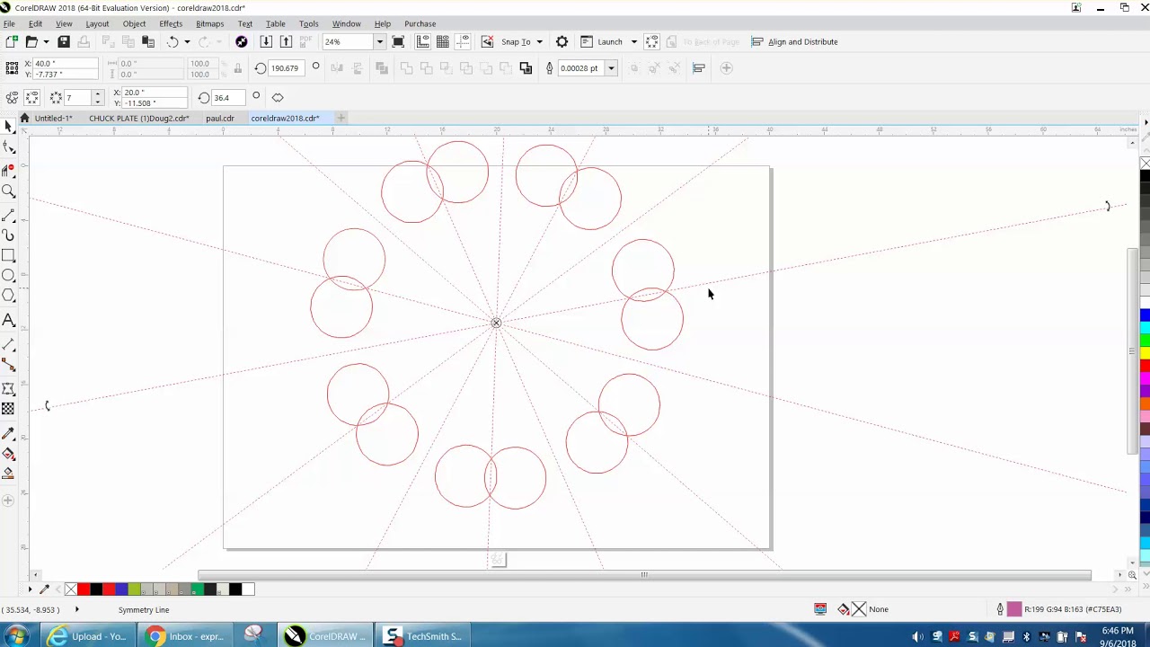Adjust the mirror lines count spinner

coord(98,97)
